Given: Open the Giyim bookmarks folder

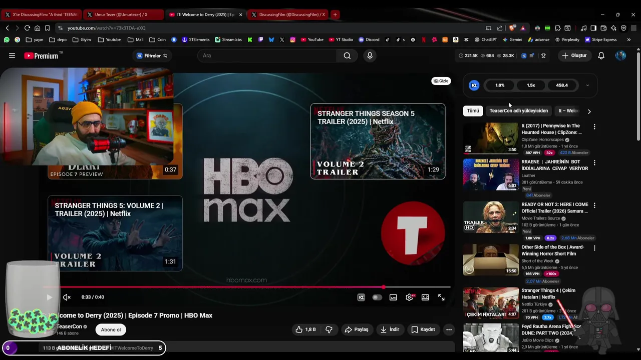Looking at the screenshot, I should pos(82,39).
